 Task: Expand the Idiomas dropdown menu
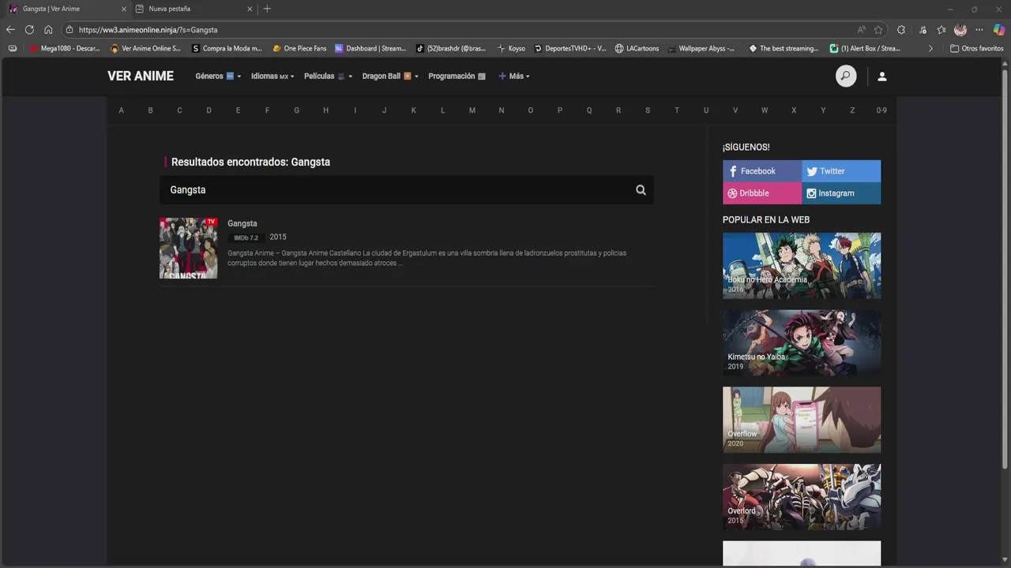[x=272, y=77]
